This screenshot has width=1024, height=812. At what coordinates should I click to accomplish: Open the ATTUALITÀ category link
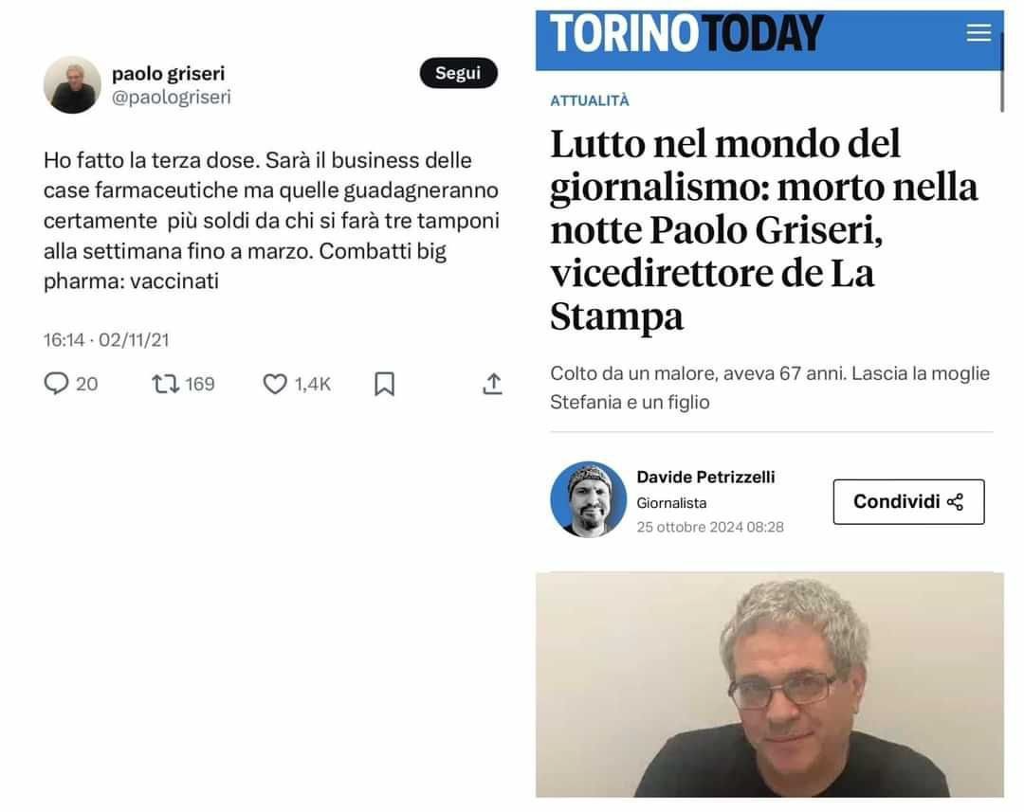(589, 100)
